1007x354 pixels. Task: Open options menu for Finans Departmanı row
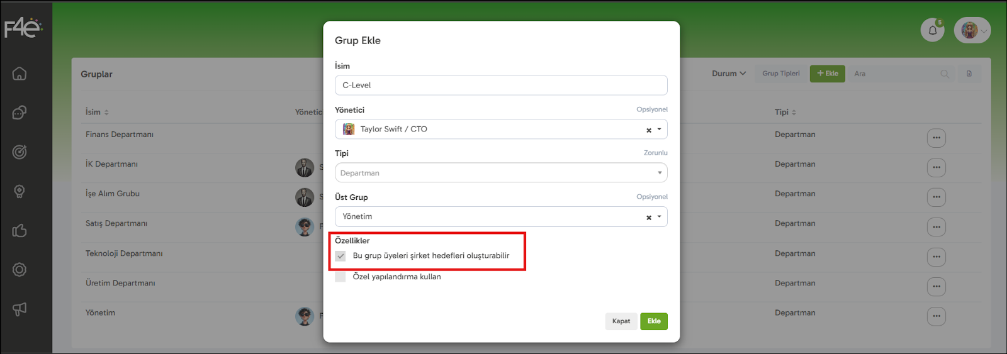point(936,138)
